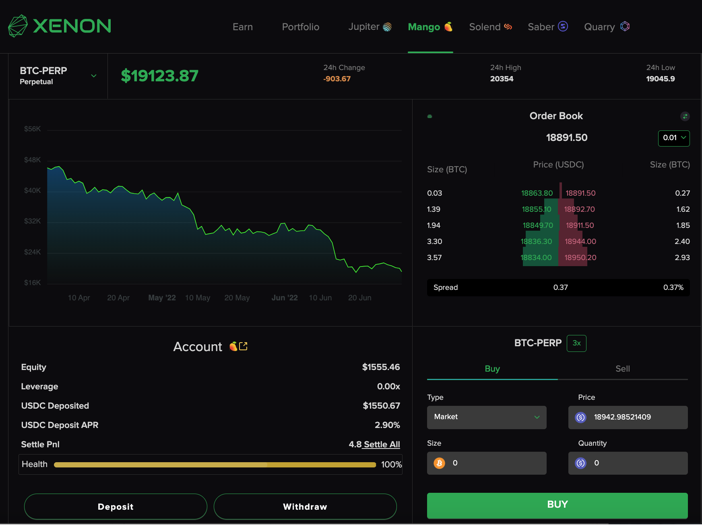Open the Saber tab

[548, 27]
